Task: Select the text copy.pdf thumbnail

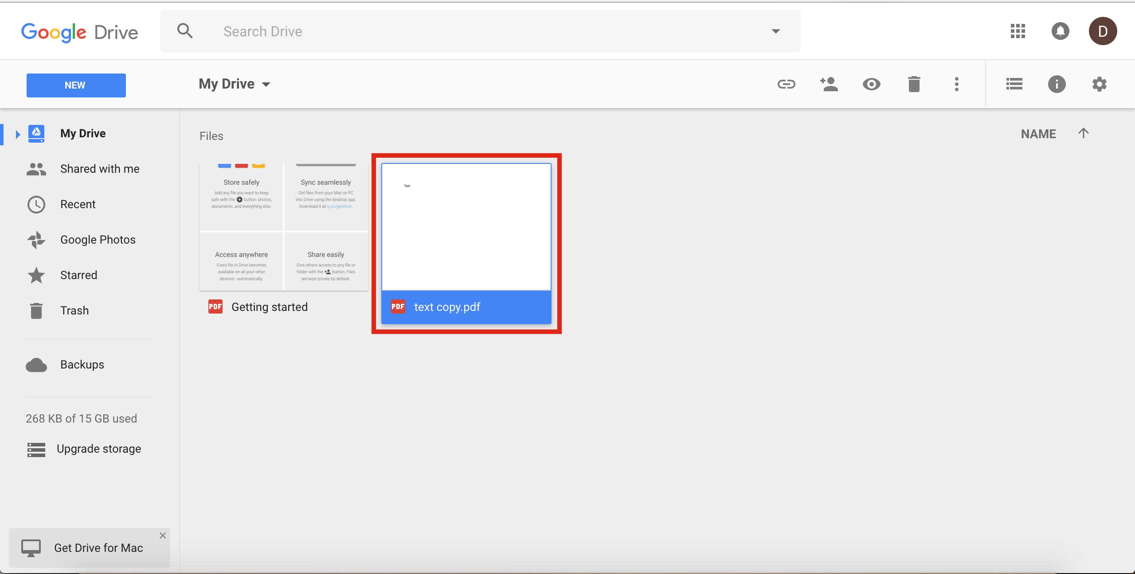Action: [466, 227]
